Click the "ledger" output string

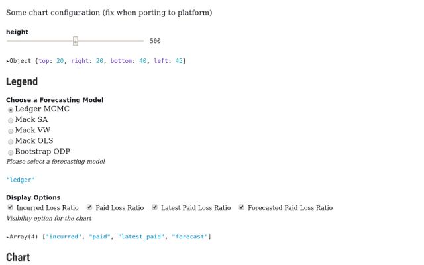coord(20,180)
